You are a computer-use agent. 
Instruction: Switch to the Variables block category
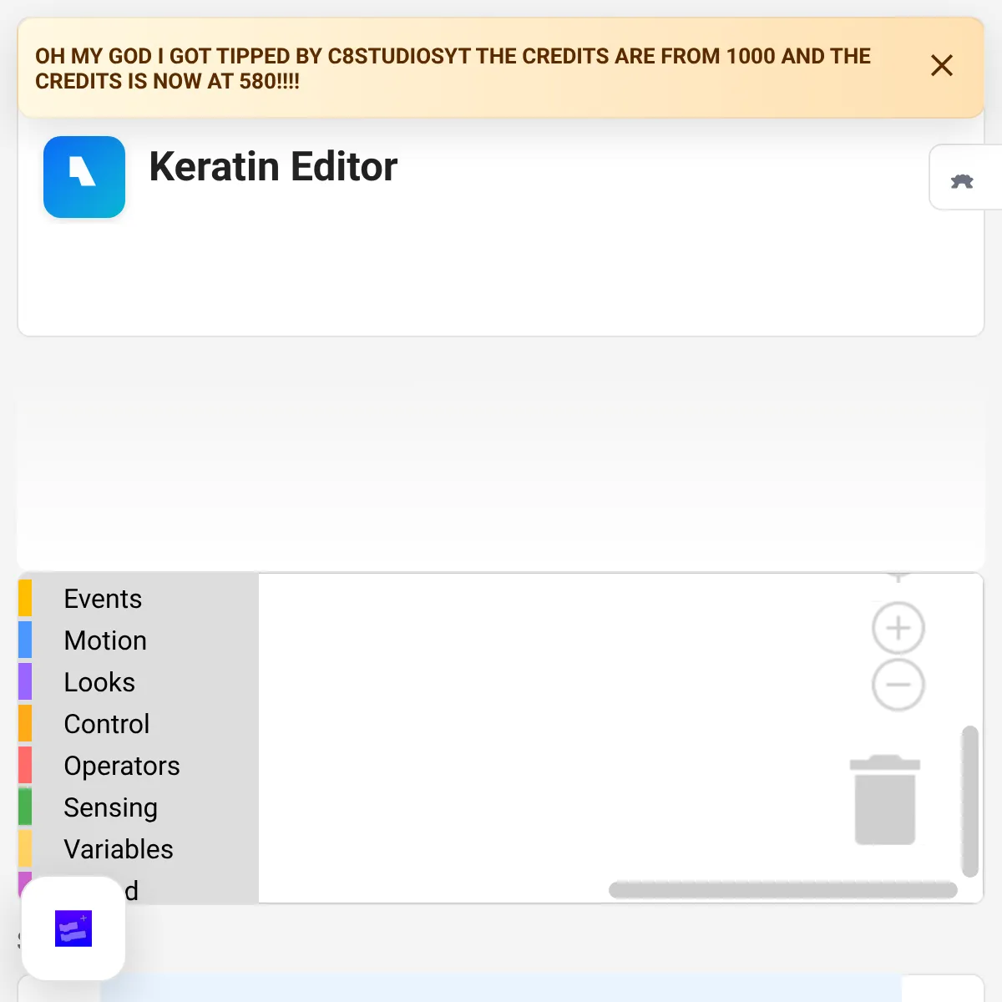[119, 849]
